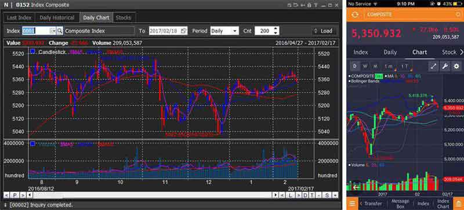Toggle the Volume legend square on the desktop volume chart

(x=32, y=144)
